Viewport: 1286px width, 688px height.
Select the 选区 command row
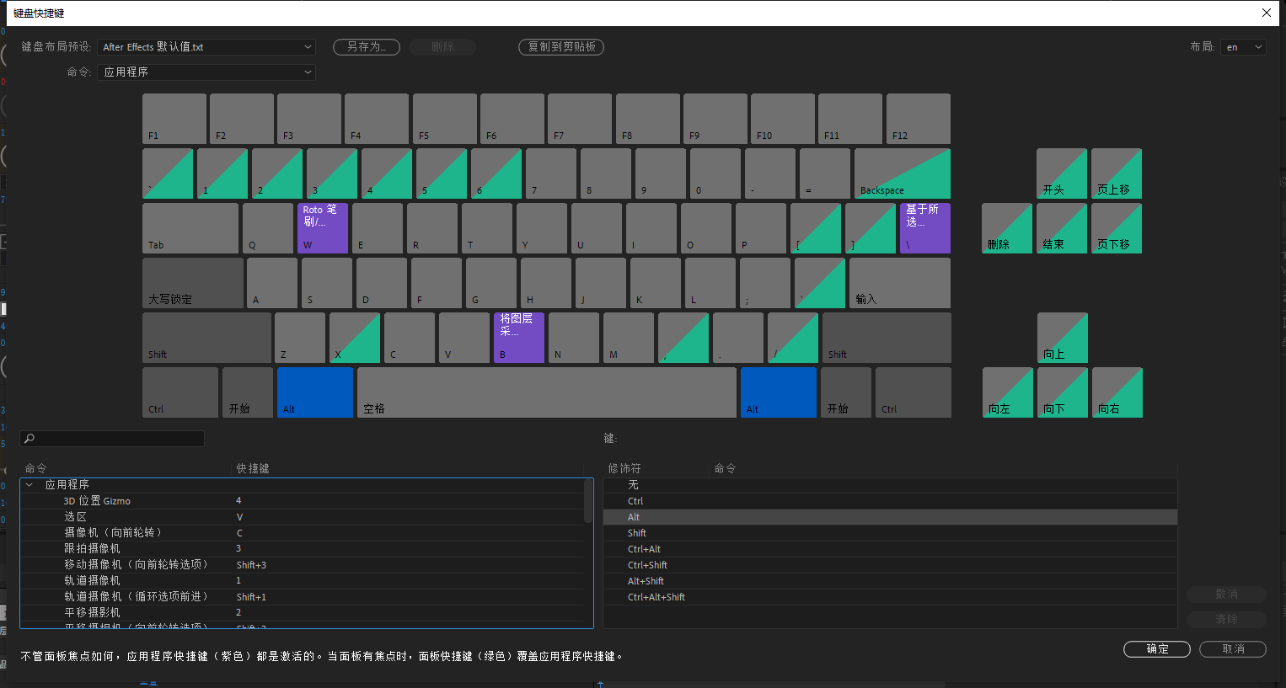point(302,517)
